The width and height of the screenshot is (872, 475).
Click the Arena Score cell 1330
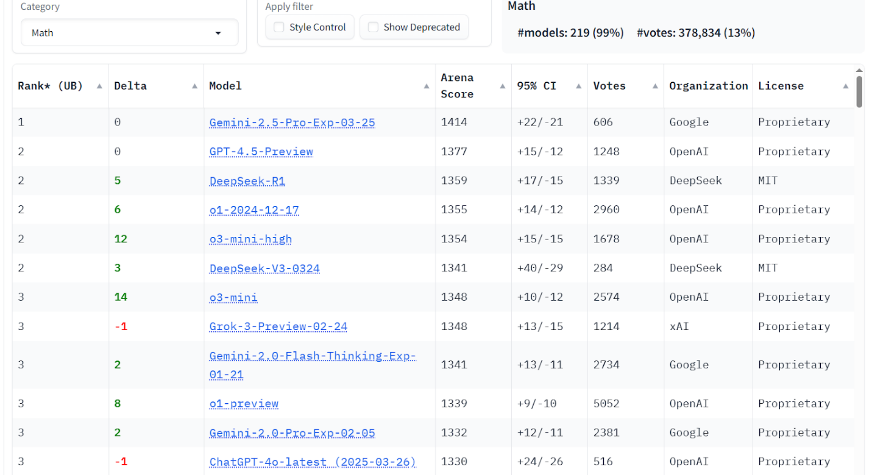(454, 462)
